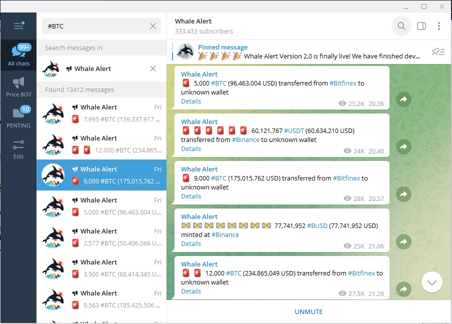Forward the 77,741,952 #BUSD message
This screenshot has width=452, height=324.
pos(403,241)
